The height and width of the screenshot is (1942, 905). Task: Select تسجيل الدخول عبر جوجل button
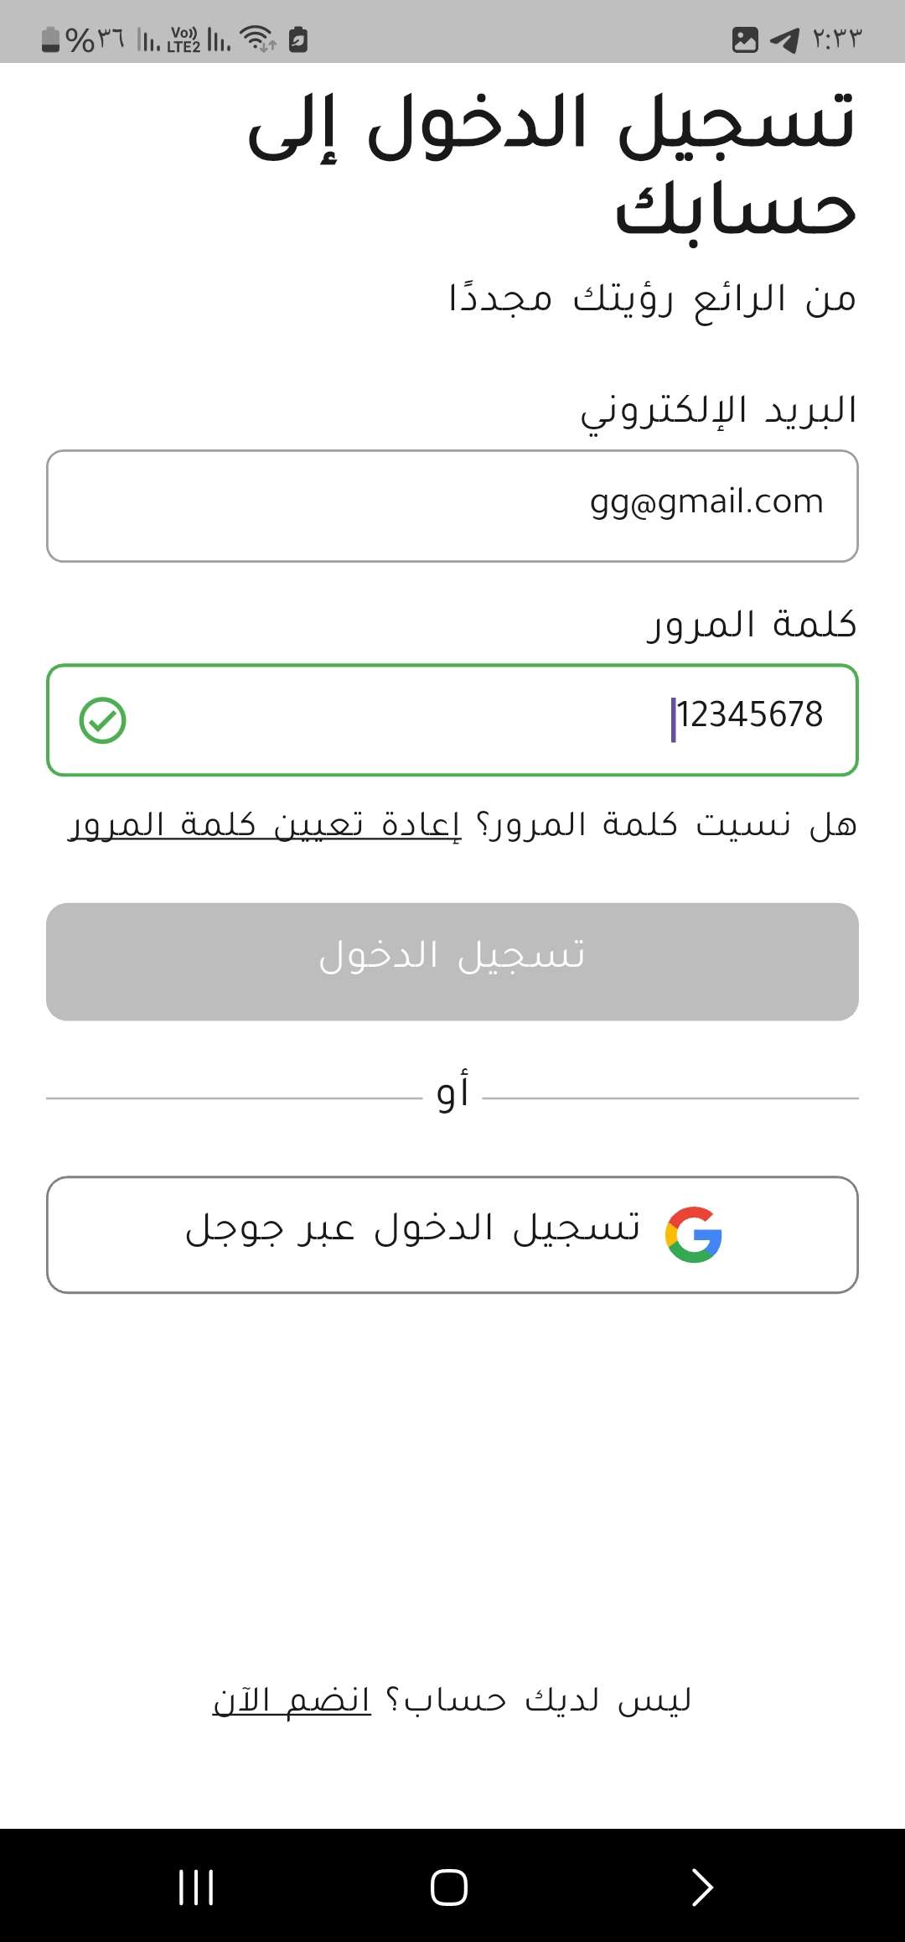[452, 1234]
